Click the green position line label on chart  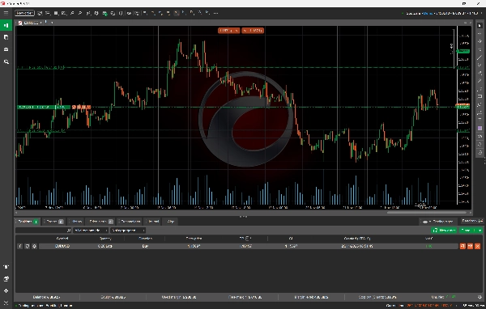point(44,107)
